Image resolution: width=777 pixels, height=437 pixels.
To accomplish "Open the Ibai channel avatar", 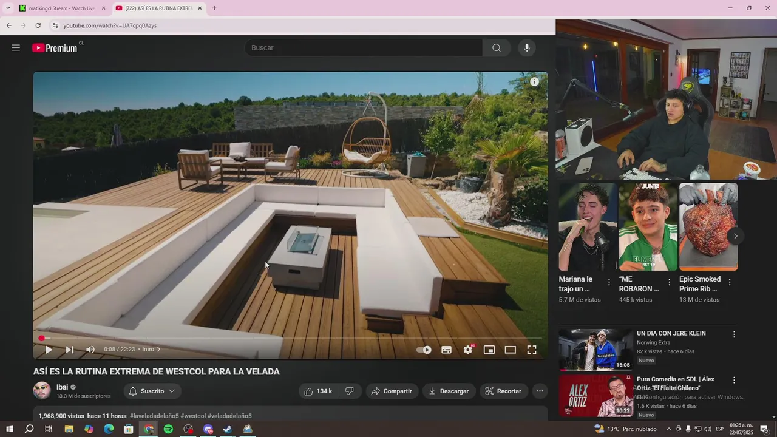I will click(42, 391).
